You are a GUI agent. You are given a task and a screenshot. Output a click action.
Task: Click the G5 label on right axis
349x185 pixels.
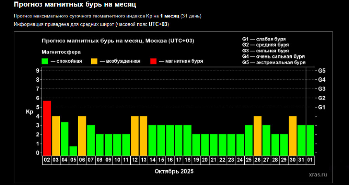click(x=321, y=71)
